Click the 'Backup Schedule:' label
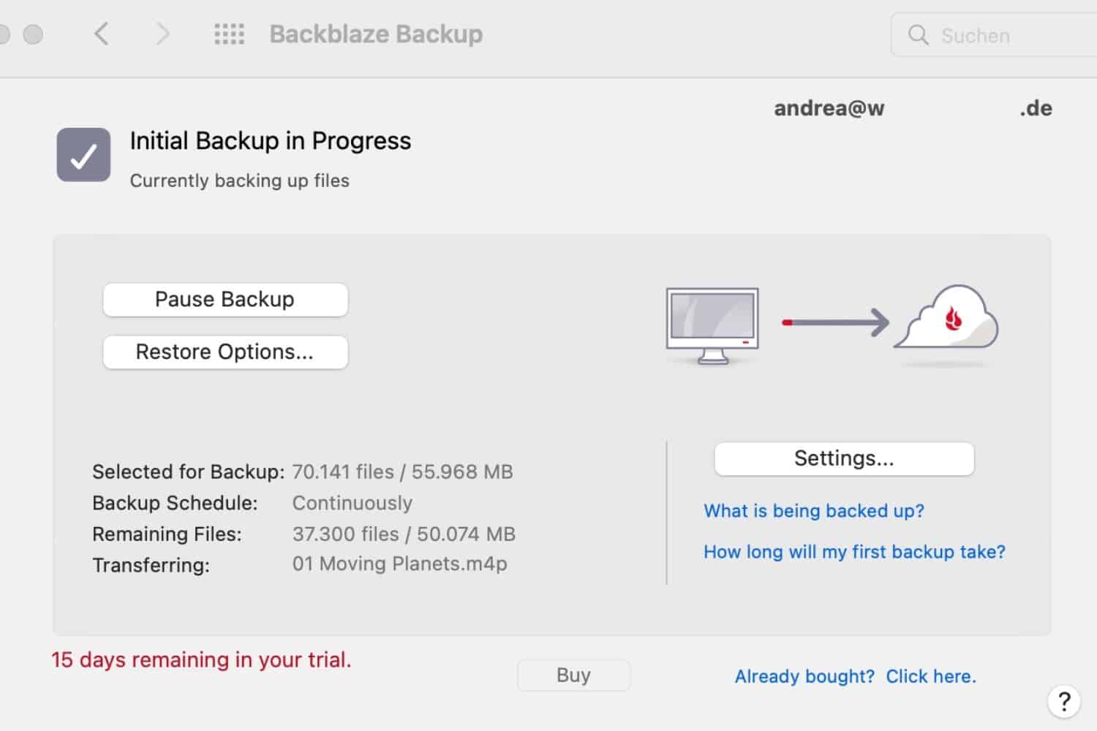 (x=175, y=503)
